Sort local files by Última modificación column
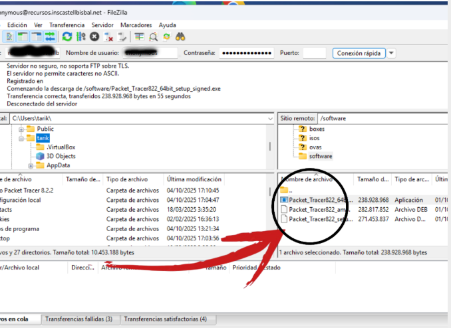The width and height of the screenshot is (451, 328). point(194,179)
